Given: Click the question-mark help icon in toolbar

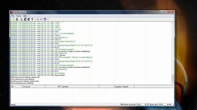Looking at the screenshot, I should [x=32, y=19].
